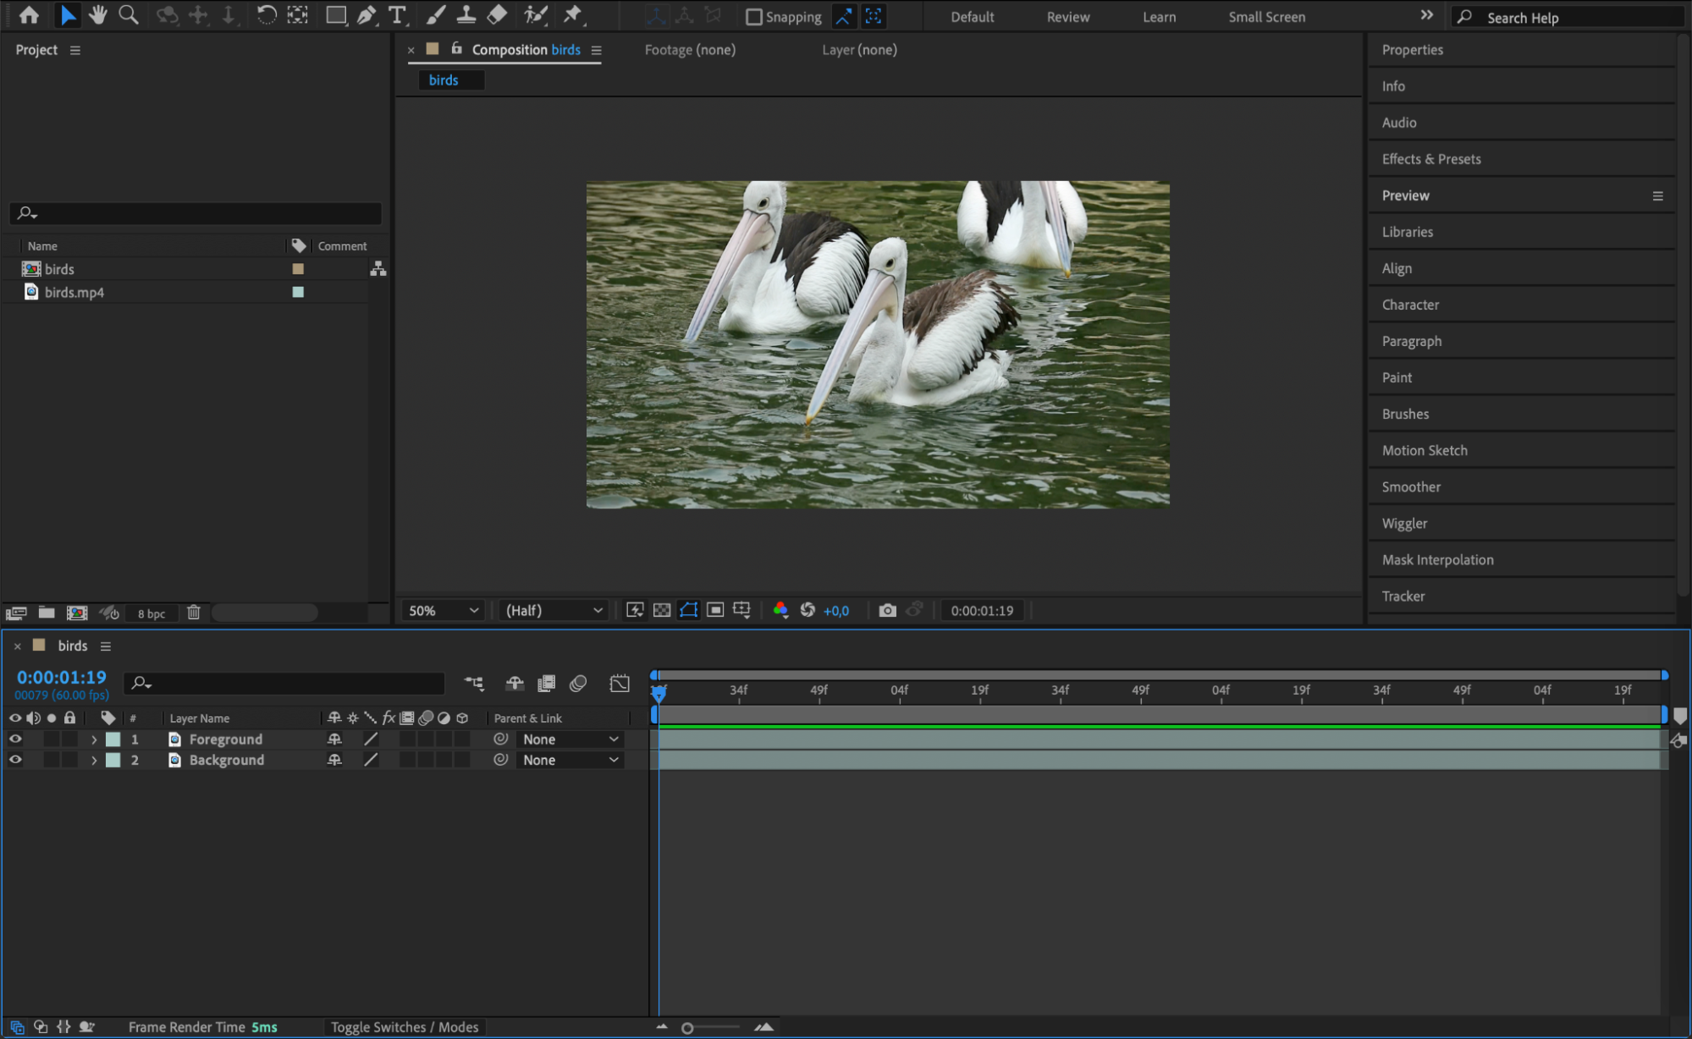Select the Hand tool
This screenshot has width=1692, height=1039.
click(x=98, y=15)
